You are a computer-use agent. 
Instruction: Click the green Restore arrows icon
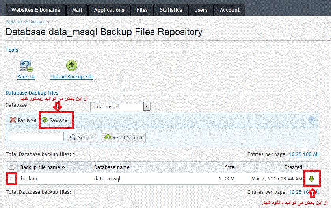[45, 120]
